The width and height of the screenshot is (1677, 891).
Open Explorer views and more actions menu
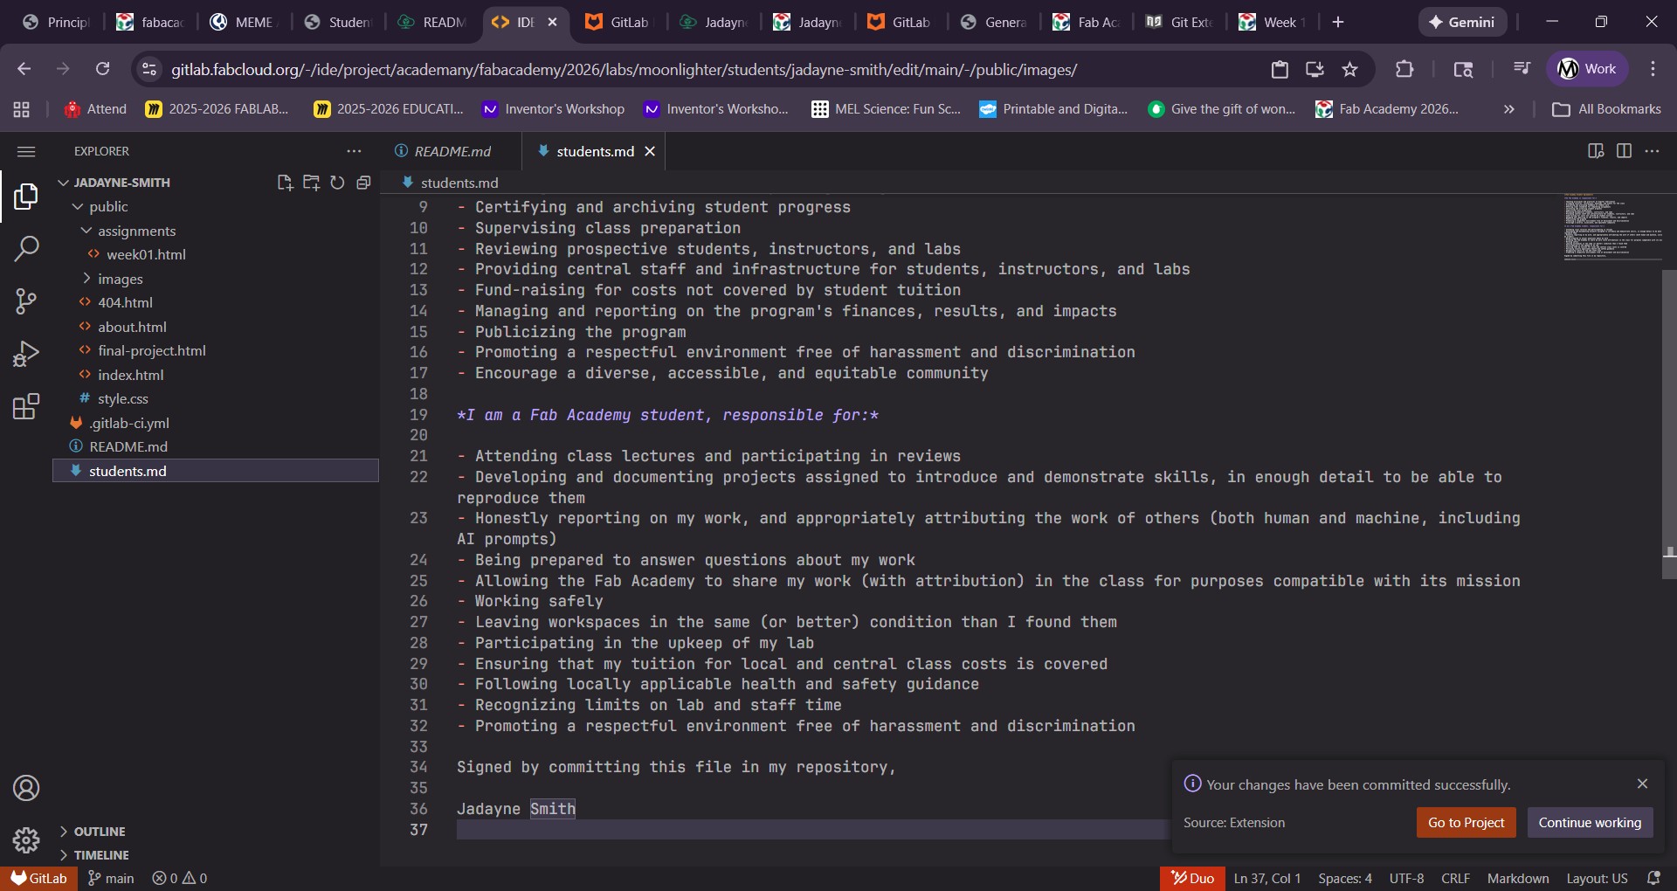tap(354, 151)
